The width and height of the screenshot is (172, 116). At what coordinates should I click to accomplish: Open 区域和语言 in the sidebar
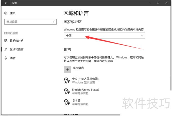(17, 49)
